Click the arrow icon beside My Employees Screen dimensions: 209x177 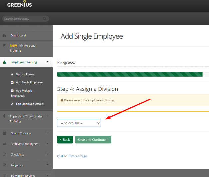(12, 74)
